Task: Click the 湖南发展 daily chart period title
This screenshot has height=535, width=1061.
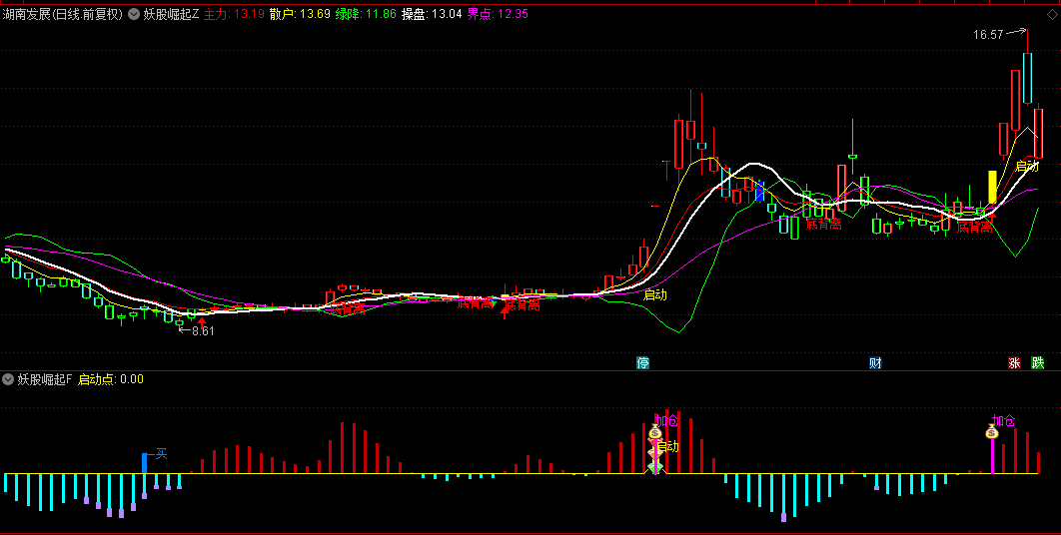Action: pos(62,14)
